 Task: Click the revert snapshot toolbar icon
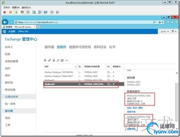pos(34,12)
